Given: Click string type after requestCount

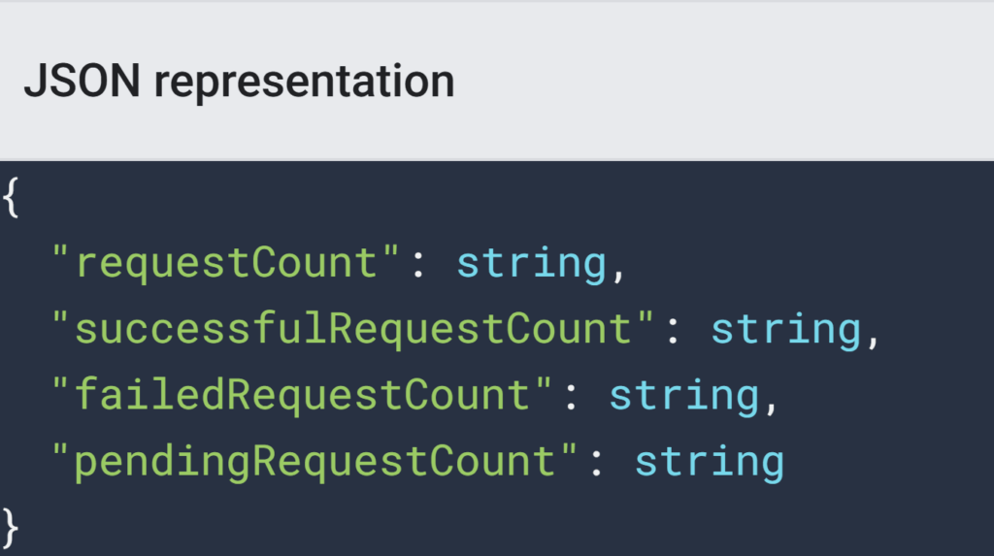Looking at the screenshot, I should tap(532, 264).
